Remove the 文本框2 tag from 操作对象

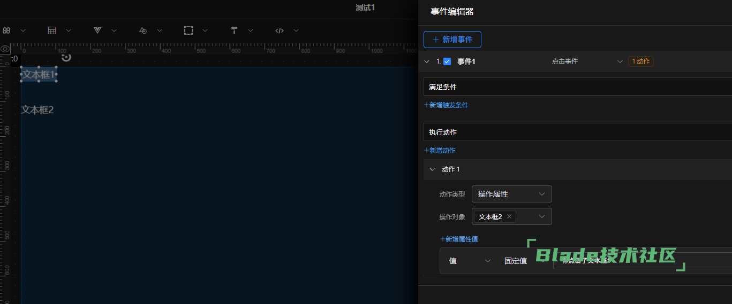[509, 216]
